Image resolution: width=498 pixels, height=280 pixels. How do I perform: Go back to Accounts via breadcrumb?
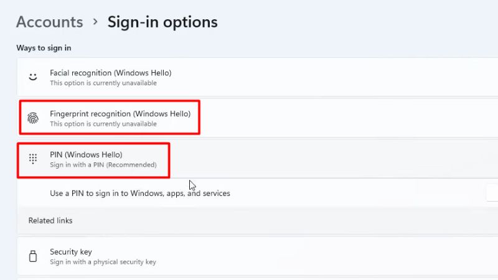pos(50,22)
